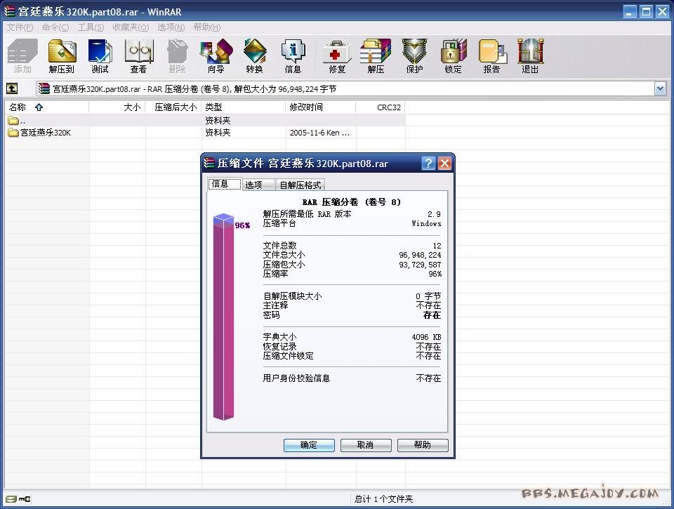The image size is (674, 509).
Task: Open the 命令(C) menu
Action: (55, 27)
